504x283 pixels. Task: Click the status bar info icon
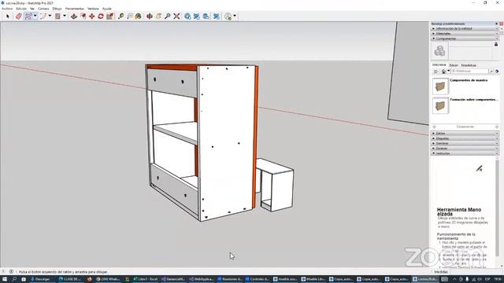pos(11,272)
